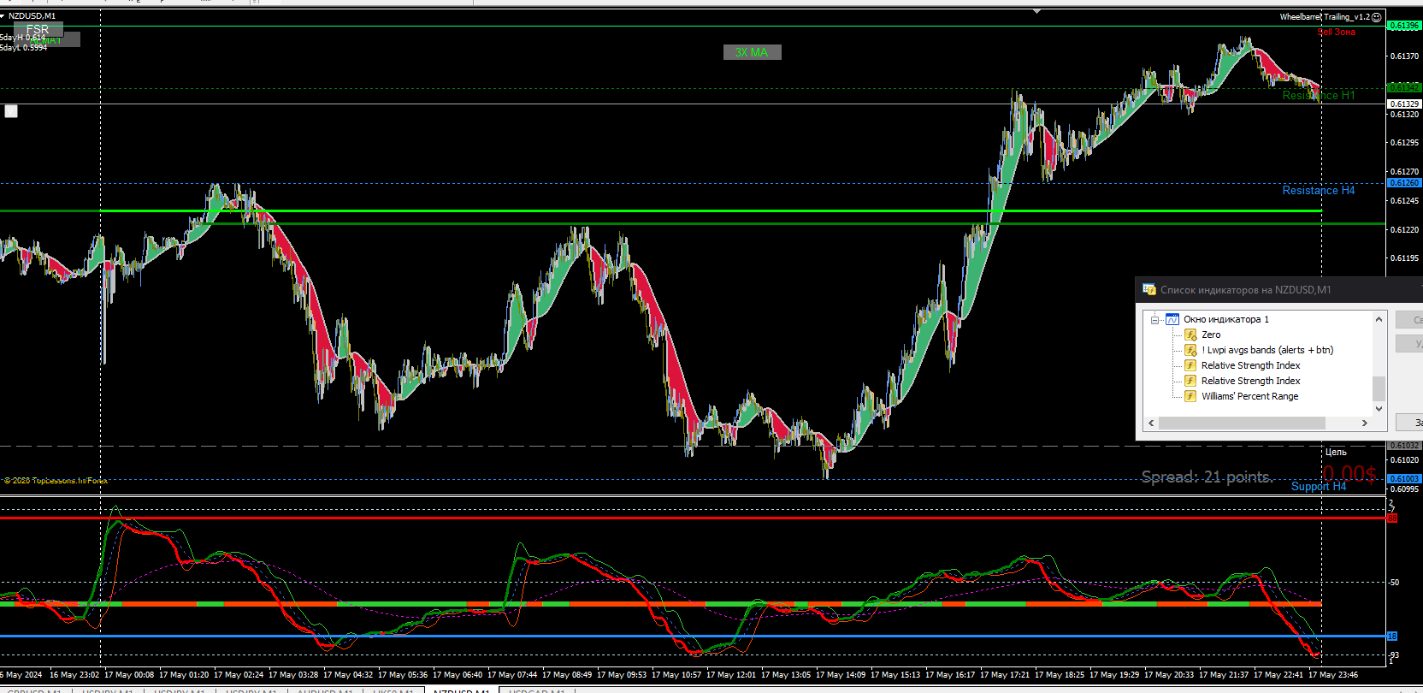Viewport: 1423px width, 693px height.
Task: Switch to the GBPUSD,M1 chart tab
Action: pyautogui.click(x=34, y=690)
